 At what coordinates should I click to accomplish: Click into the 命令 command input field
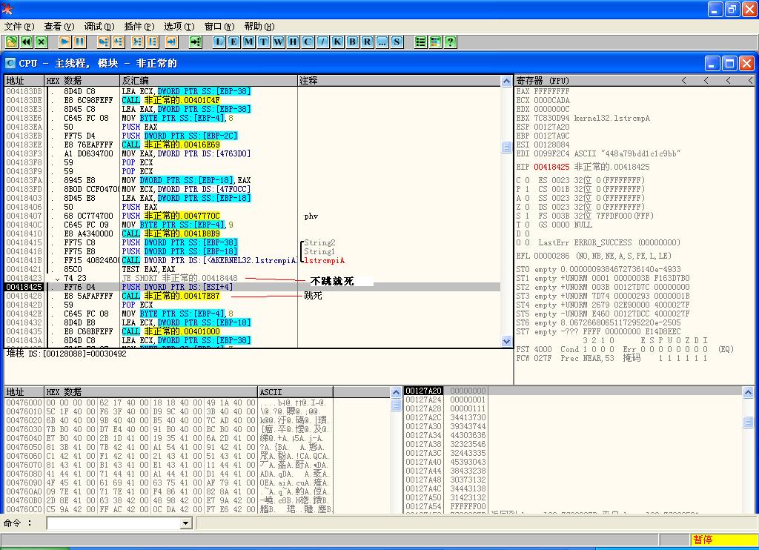[113, 523]
